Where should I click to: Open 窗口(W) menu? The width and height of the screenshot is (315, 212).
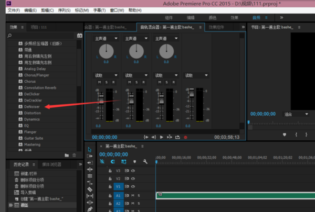coord(117,10)
